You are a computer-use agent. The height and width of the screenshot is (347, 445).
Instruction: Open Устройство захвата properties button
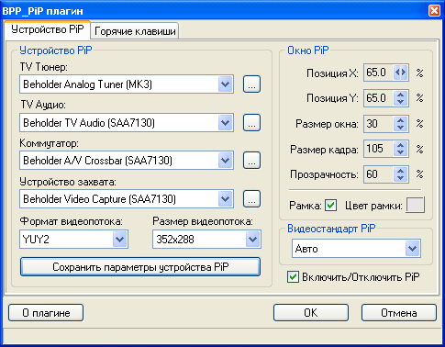[x=251, y=199]
